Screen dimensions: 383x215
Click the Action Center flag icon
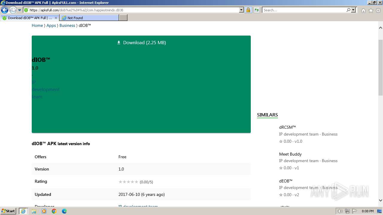pyautogui.click(x=355, y=211)
